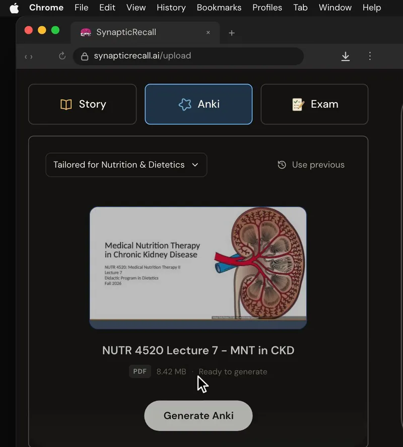403x447 pixels.
Task: Open the Apple menu
Action: [14, 8]
